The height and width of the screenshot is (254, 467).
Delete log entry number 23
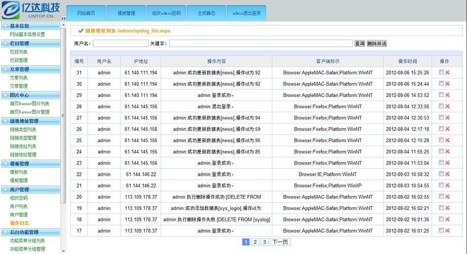[447, 163]
